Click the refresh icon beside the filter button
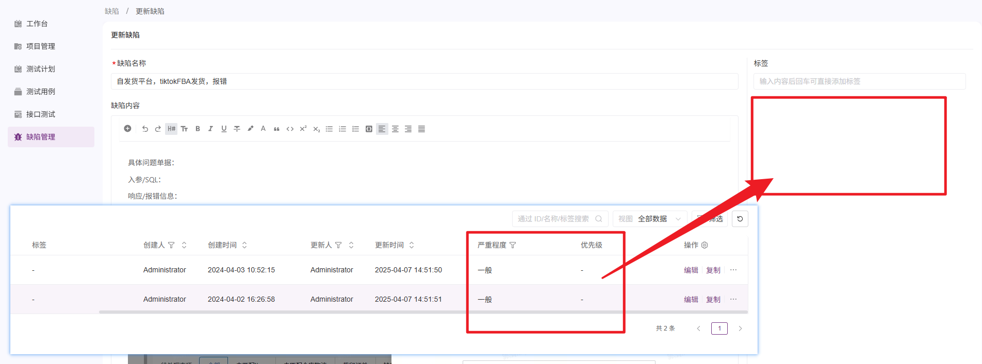 (x=740, y=219)
